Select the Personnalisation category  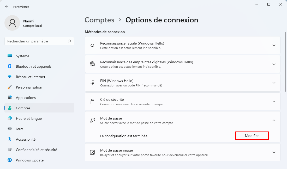[39, 87]
